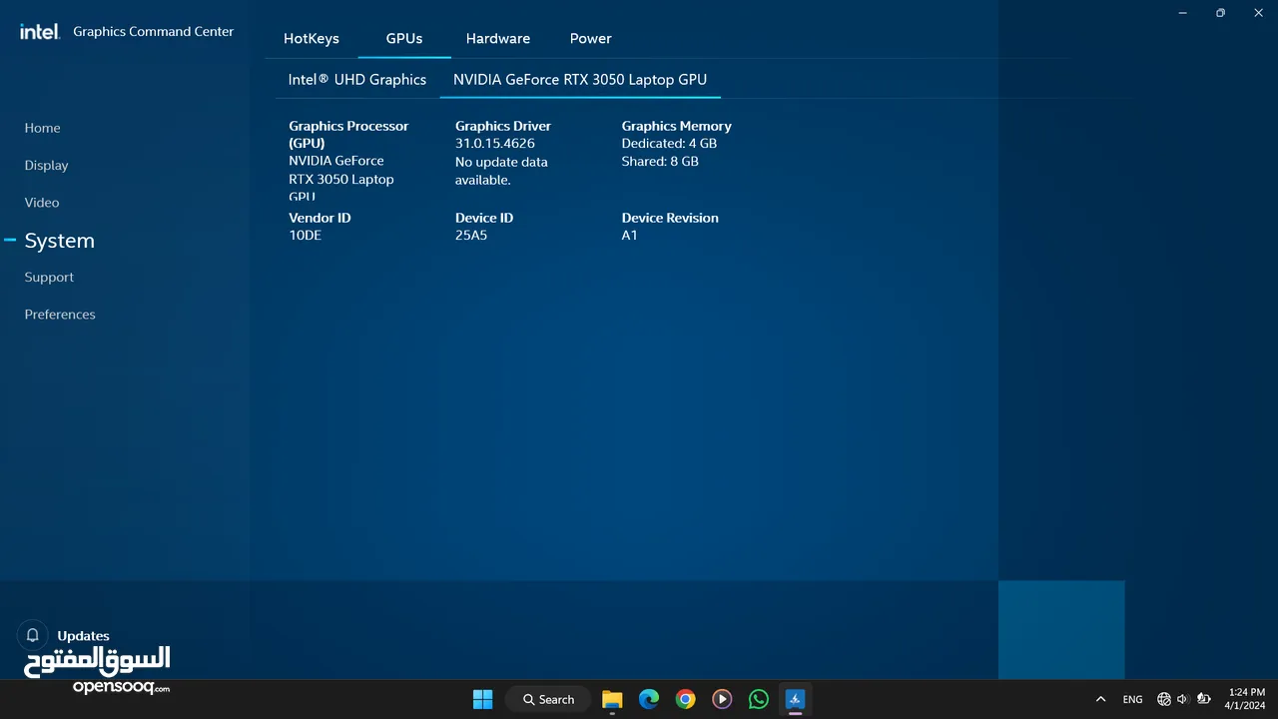The width and height of the screenshot is (1278, 719).
Task: Open Google Chrome from the taskbar
Action: (685, 699)
